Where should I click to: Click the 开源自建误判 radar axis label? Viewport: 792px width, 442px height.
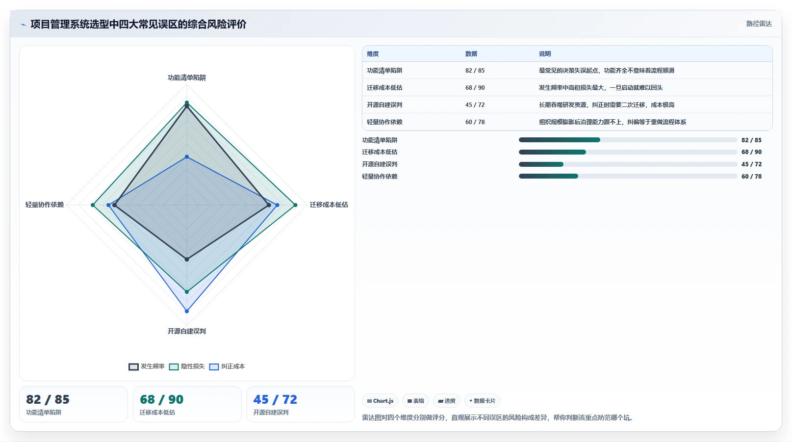coord(187,331)
